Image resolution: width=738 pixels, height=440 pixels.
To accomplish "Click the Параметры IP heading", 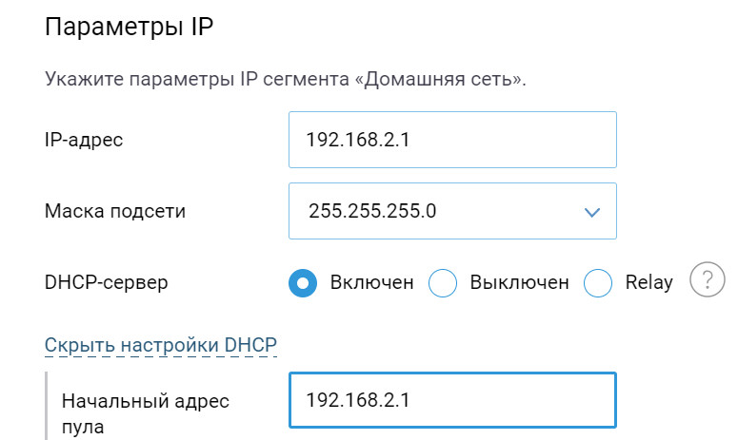I will tap(129, 27).
